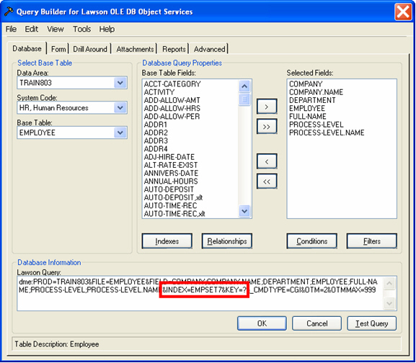416x363 pixels.
Task: Switch to the Attachments tab
Action: click(x=135, y=49)
